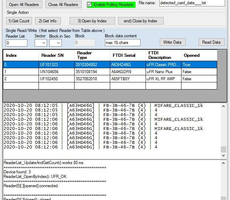The width and height of the screenshot is (230, 200).
Task: Click the first card log line at 08:12:05
Action: (103, 106)
